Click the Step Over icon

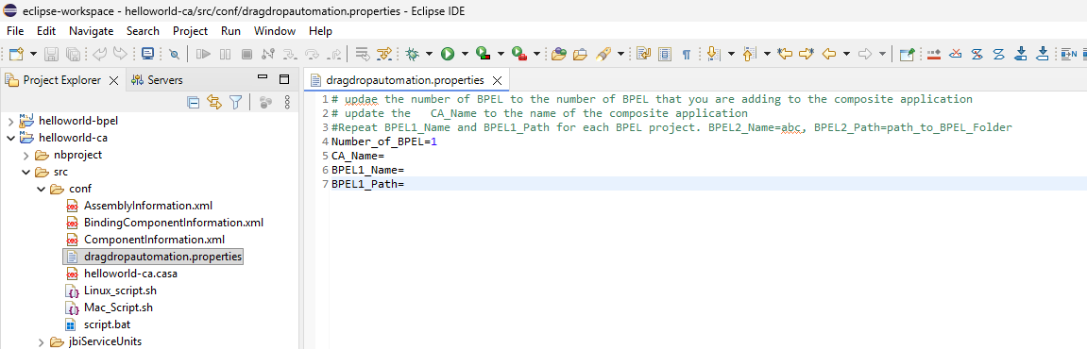point(312,54)
